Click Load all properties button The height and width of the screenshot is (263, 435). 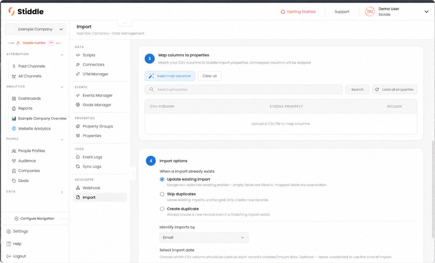[x=395, y=89]
